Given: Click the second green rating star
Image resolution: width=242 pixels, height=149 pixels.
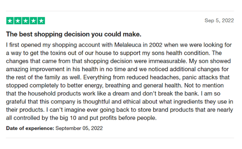Looking at the screenshot, I should point(18,21).
